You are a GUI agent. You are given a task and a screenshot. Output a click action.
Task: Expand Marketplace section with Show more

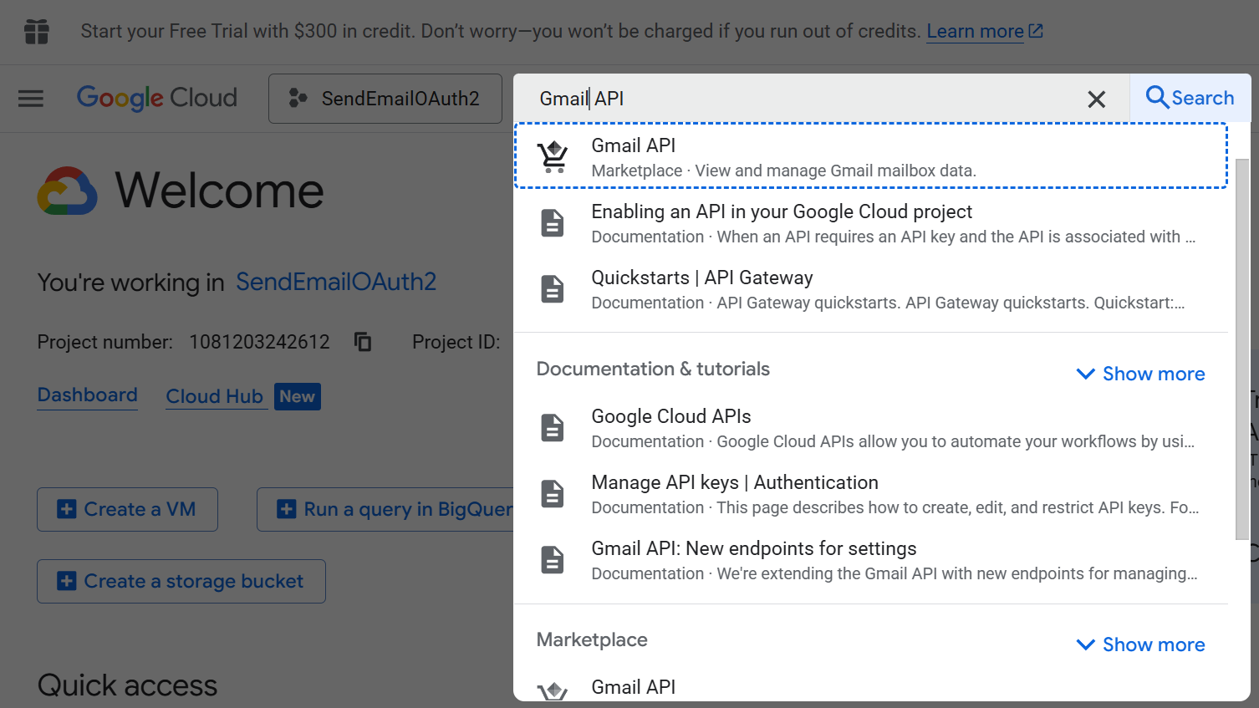(1140, 644)
